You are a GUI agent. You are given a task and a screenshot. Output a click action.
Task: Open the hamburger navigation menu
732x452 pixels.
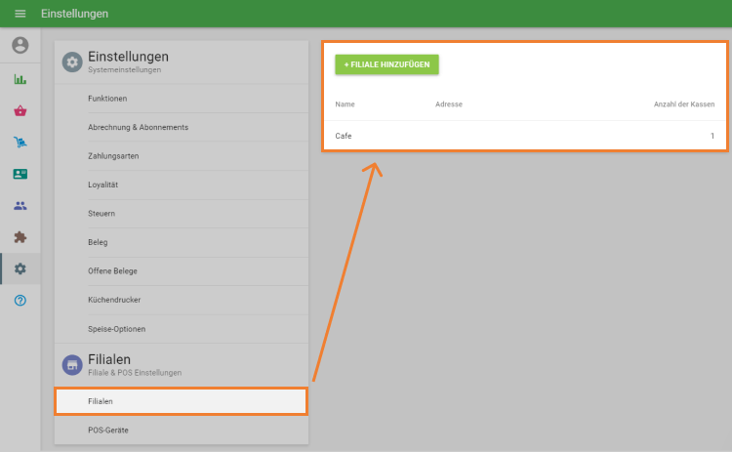(20, 14)
